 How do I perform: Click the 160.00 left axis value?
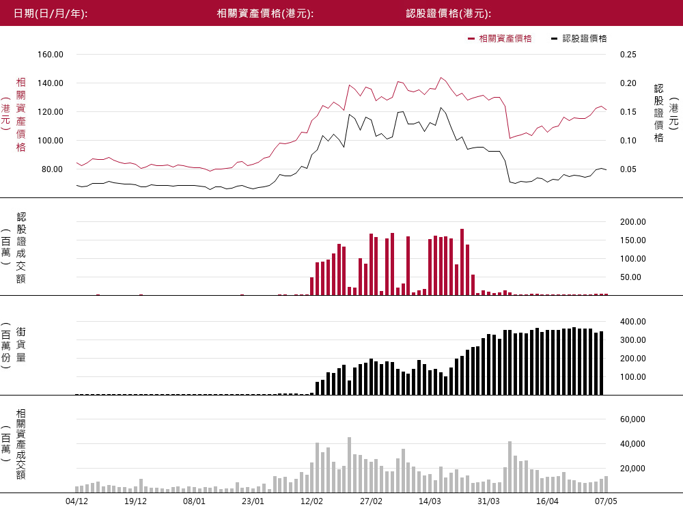point(51,55)
